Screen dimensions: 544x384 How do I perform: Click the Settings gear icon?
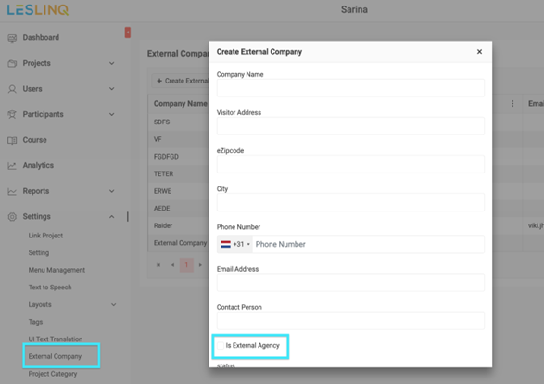tap(12, 217)
